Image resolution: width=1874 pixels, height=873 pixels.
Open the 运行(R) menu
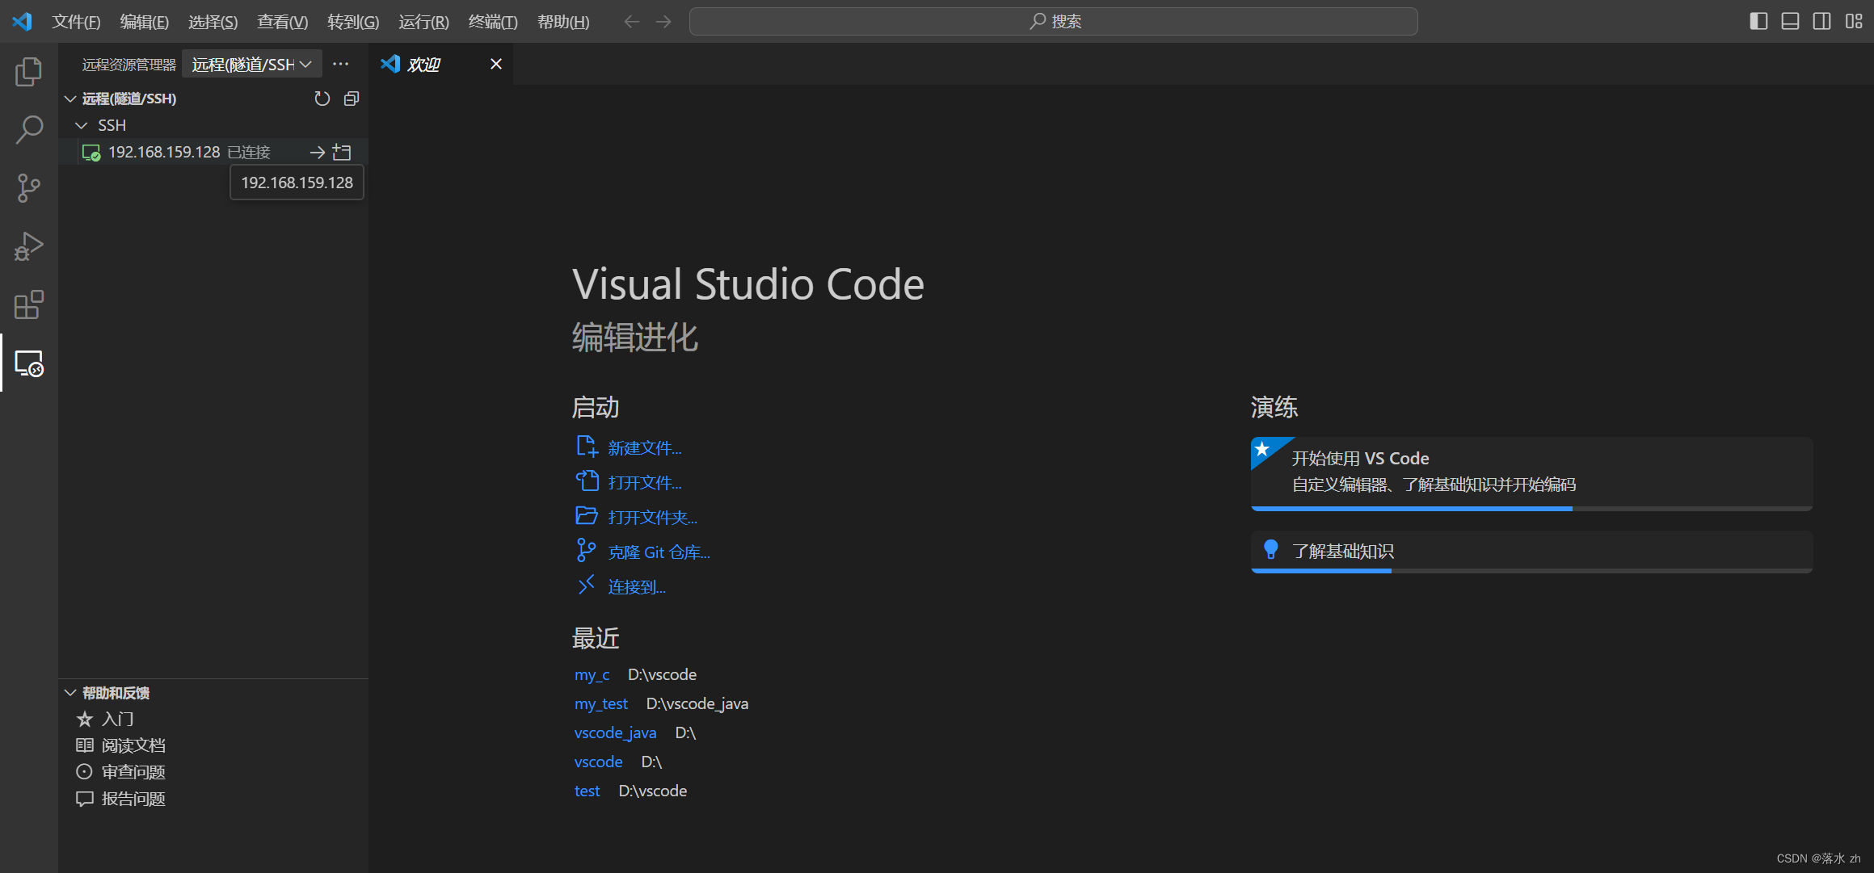tap(423, 22)
